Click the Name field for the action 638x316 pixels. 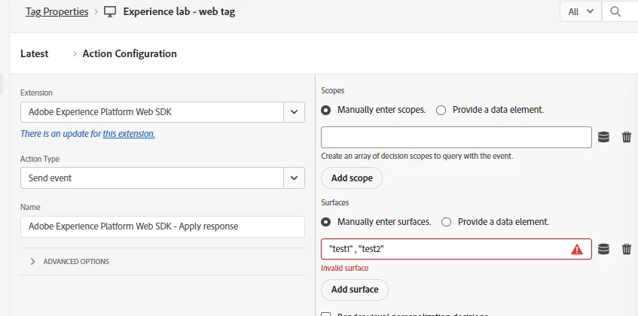tap(163, 226)
